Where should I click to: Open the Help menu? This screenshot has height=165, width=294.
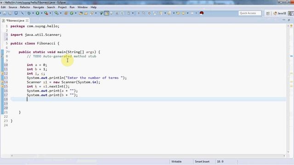click(x=94, y=7)
